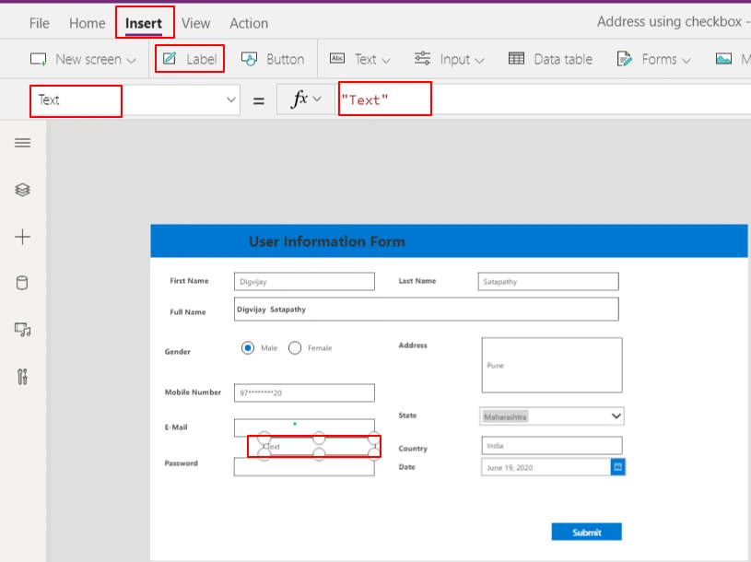
Task: Switch to the Home tab
Action: pyautogui.click(x=88, y=23)
